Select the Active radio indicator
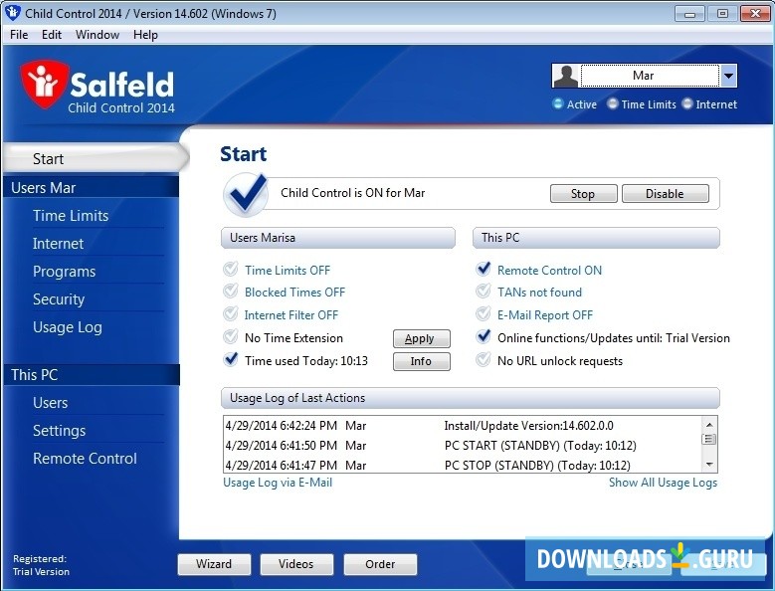This screenshot has height=591, width=775. [558, 103]
